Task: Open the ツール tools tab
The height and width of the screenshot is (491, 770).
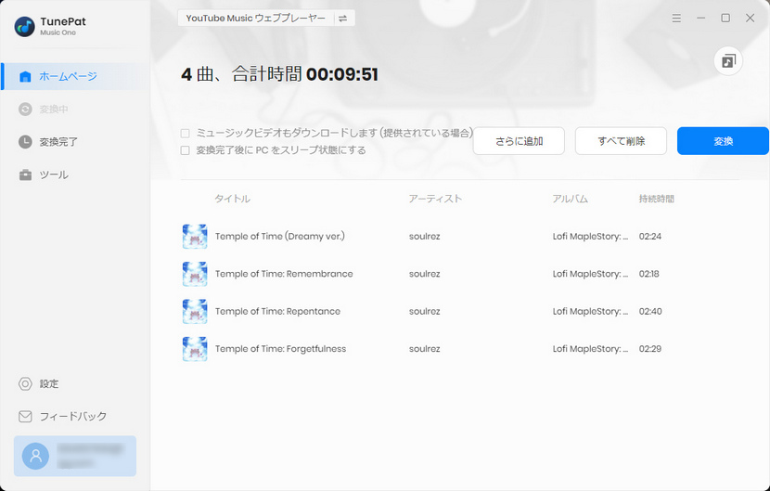Action: [x=76, y=174]
